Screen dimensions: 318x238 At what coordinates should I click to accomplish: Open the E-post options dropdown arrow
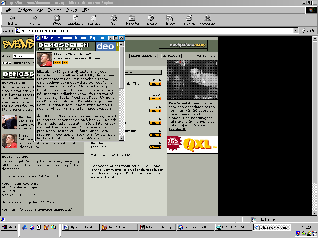tap(175, 18)
